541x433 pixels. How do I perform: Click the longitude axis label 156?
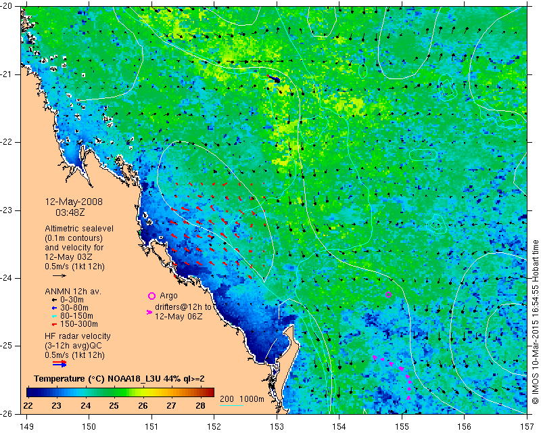[x=464, y=427]
